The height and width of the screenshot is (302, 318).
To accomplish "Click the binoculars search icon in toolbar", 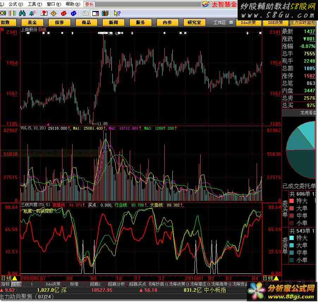I will click(x=22, y=13).
